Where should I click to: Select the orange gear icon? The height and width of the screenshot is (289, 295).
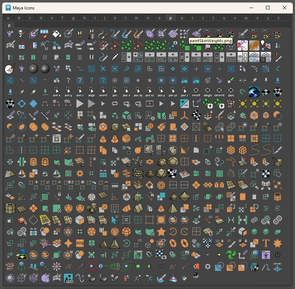(80, 173)
